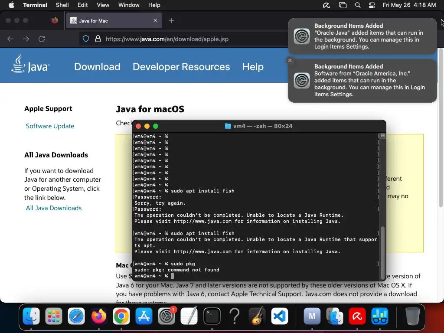
Task: Launch Safari from the Dock
Action: (76, 316)
